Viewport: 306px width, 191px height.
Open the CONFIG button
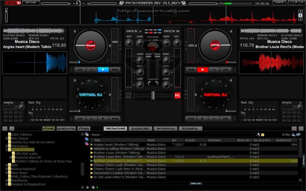pos(279,3)
